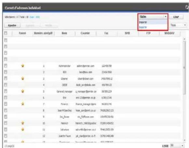Image resolution: width=189 pixels, height=148 pixels.
Task: Click the speed dial number 8 cell
Action: coord(44,110)
